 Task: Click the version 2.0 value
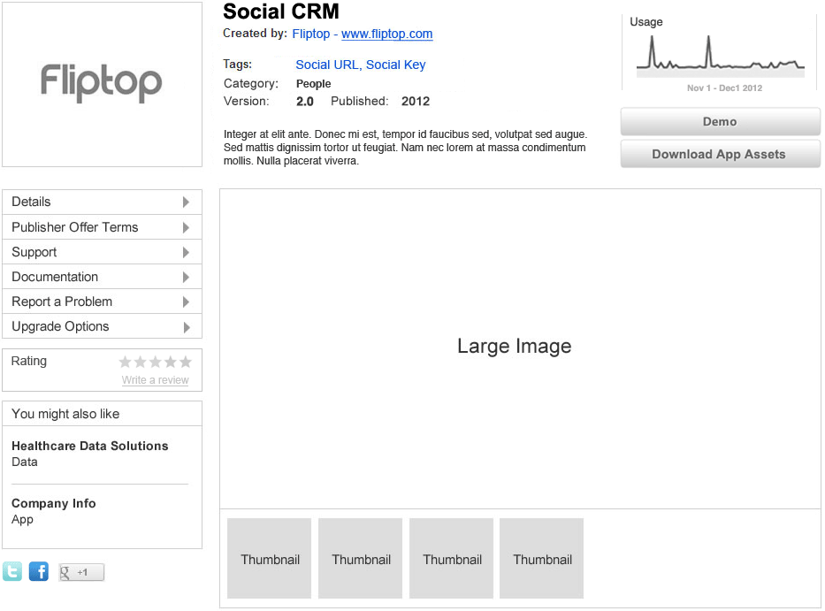(x=305, y=102)
